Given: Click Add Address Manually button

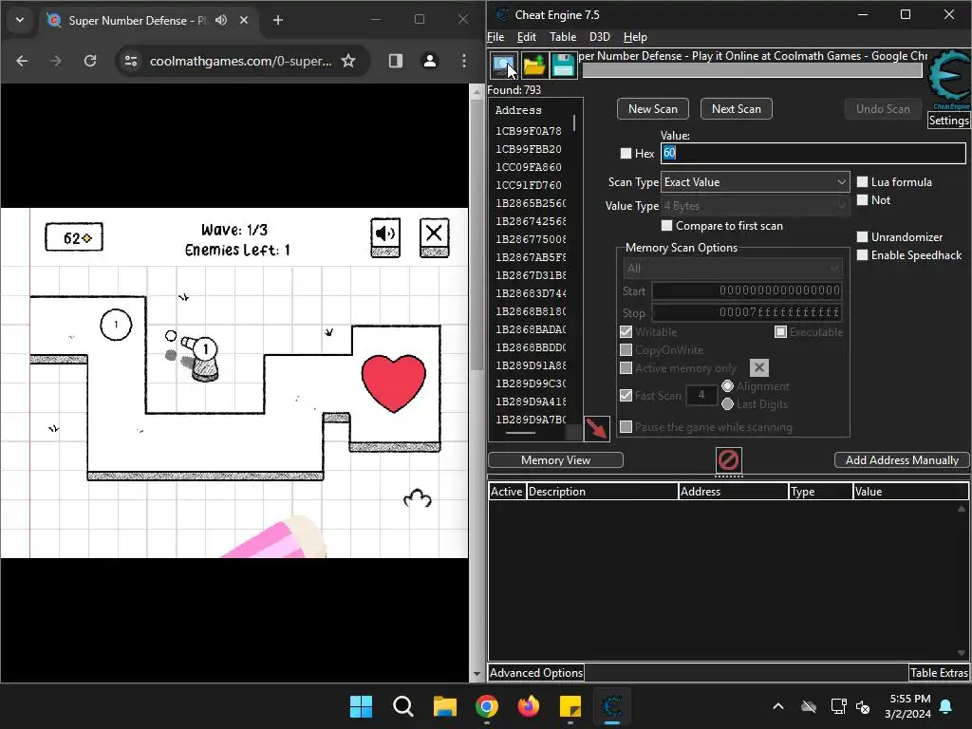Looking at the screenshot, I should (x=902, y=460).
